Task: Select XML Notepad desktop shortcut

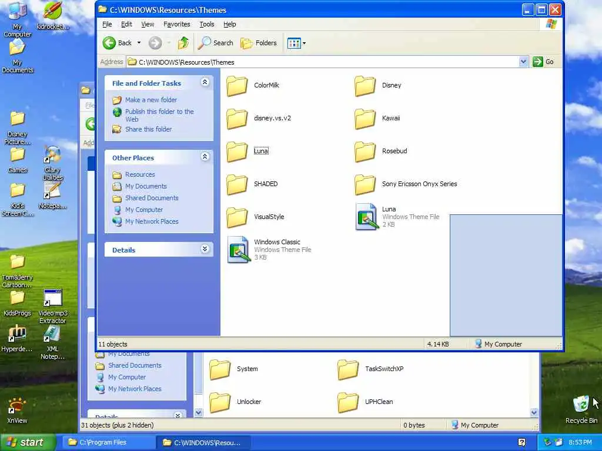Action: pyautogui.click(x=52, y=343)
